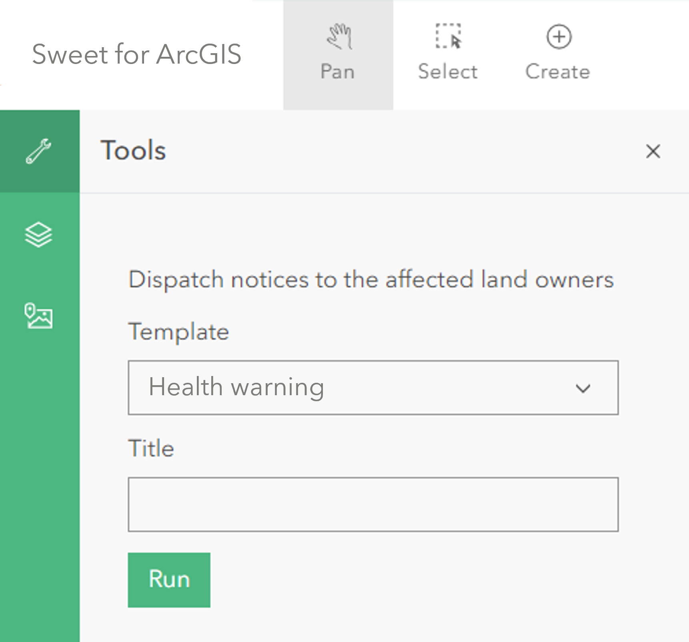This screenshot has width=689, height=642.
Task: Click the Template field label
Action: tap(178, 332)
